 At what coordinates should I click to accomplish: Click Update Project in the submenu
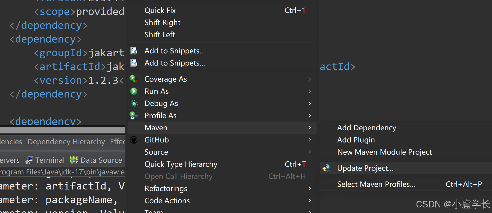[365, 168]
